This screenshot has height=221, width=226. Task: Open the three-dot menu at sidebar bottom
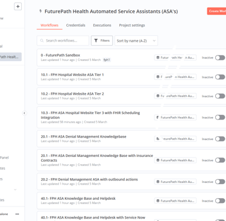(17, 214)
